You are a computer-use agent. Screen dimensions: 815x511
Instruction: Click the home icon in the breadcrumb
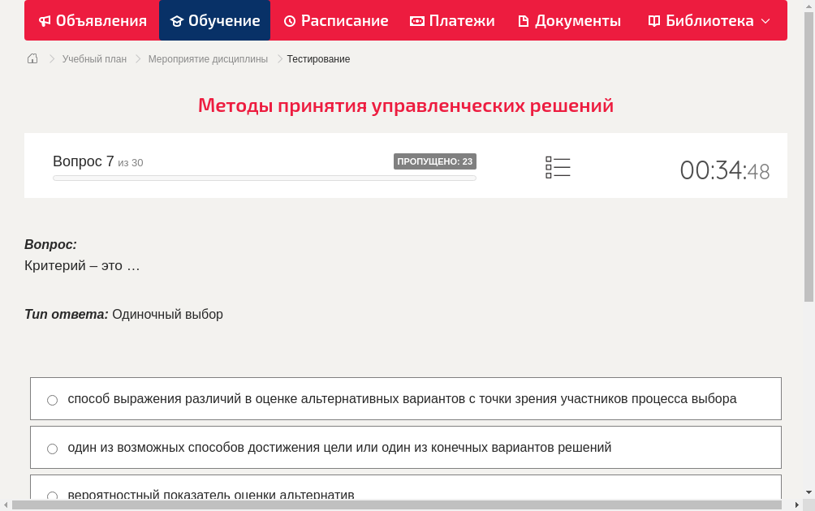pyautogui.click(x=32, y=58)
